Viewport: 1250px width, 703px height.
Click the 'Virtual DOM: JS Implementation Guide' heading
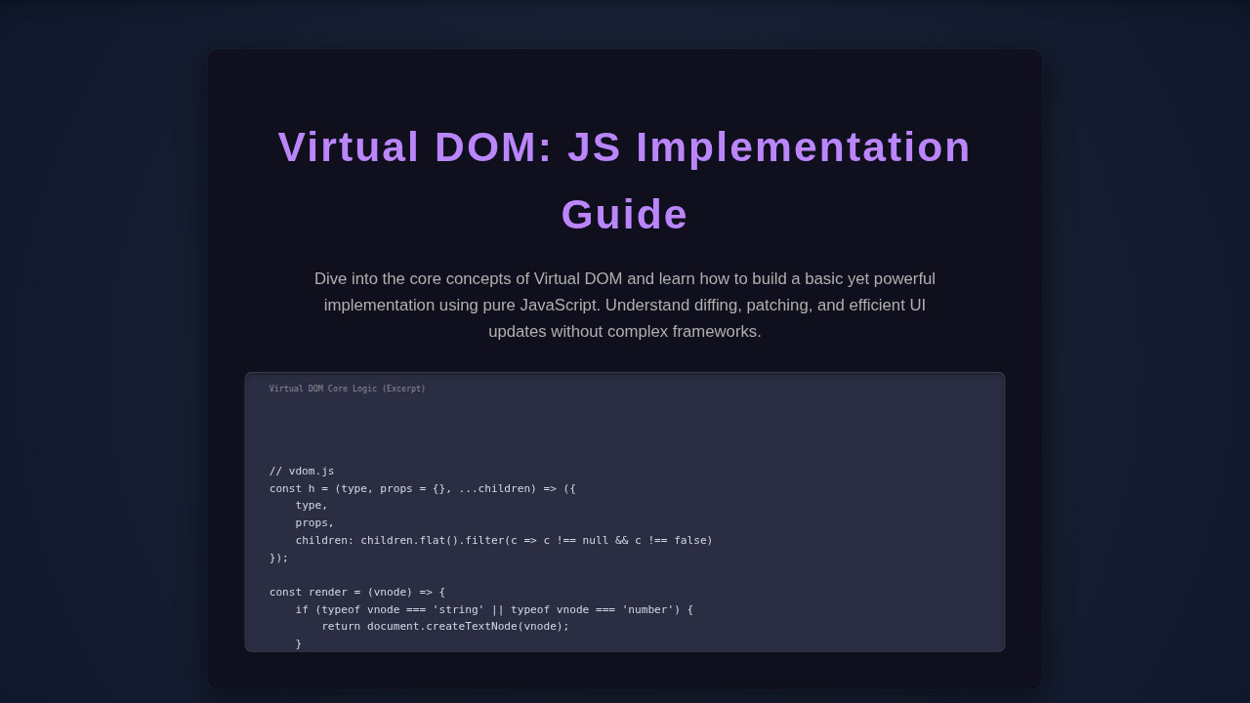(x=624, y=181)
